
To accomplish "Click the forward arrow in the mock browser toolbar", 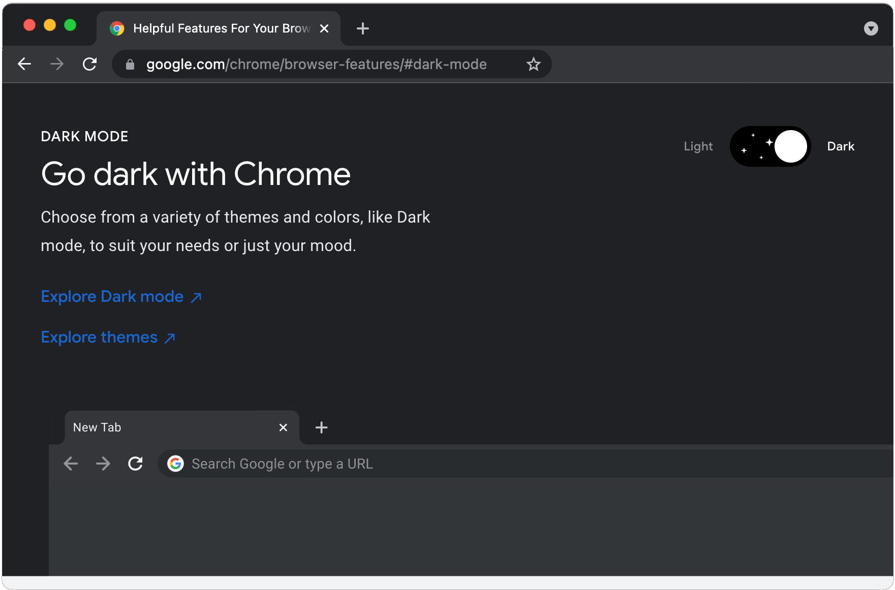I will (103, 463).
